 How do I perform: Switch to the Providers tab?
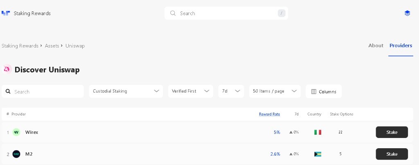401,45
